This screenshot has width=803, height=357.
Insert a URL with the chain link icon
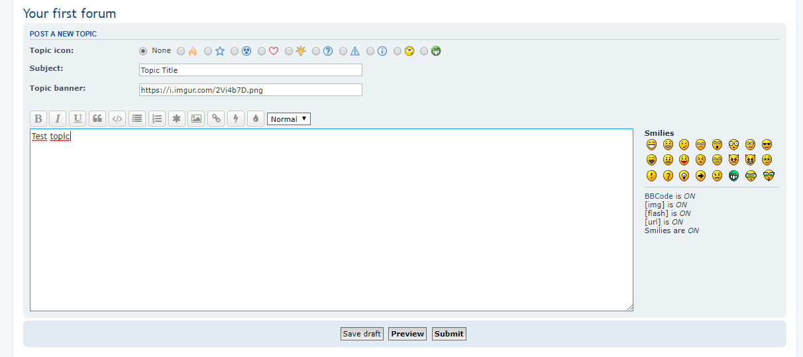pos(216,119)
